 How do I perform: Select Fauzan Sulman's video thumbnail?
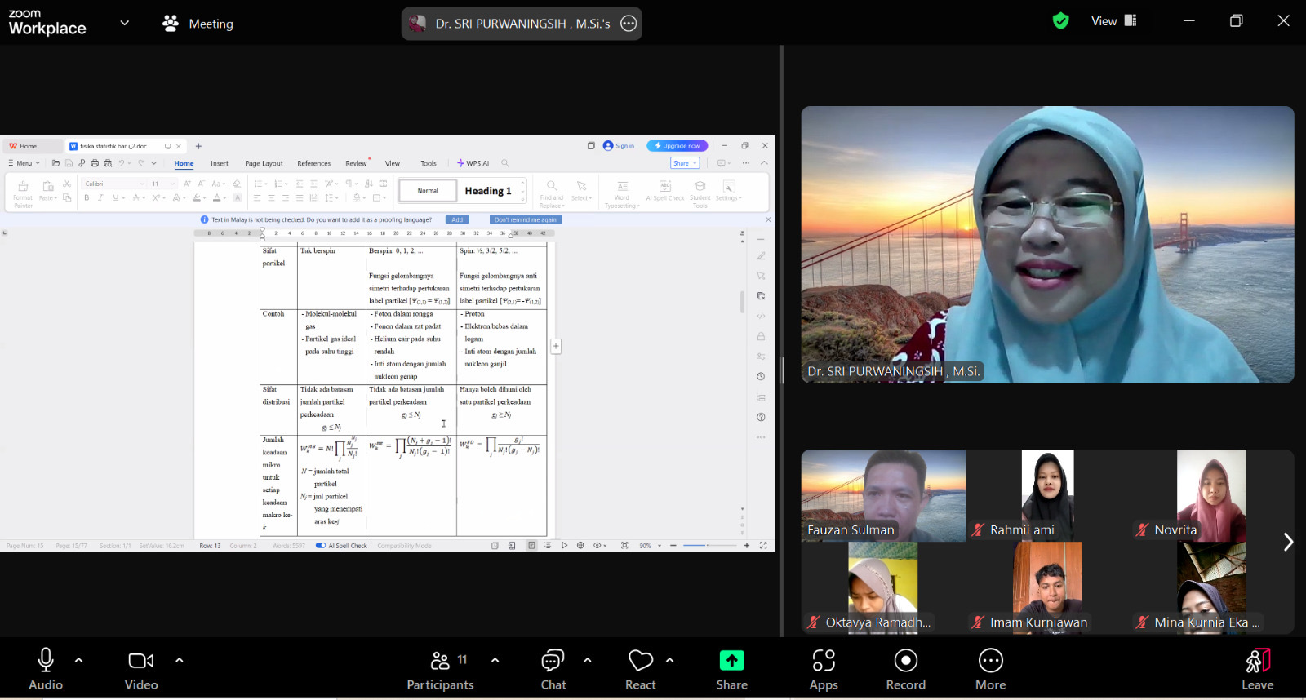[883, 495]
